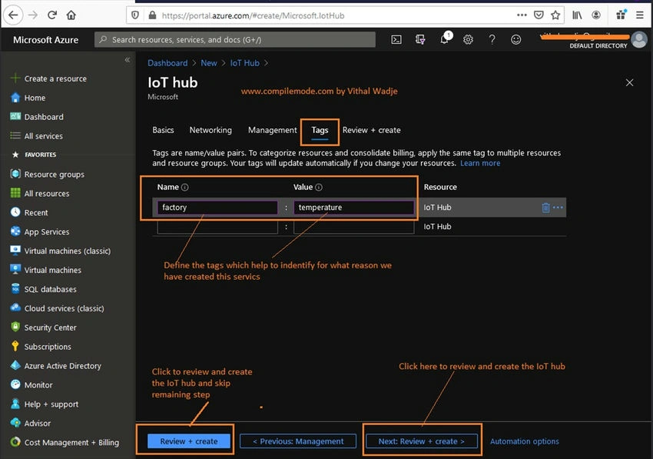Go to Dashboard breadcrumb link

pos(167,63)
